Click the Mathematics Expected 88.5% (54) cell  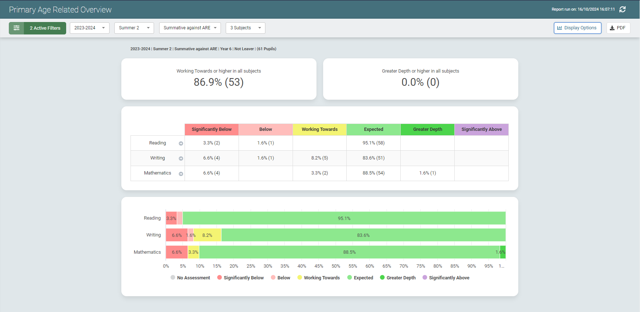373,173
